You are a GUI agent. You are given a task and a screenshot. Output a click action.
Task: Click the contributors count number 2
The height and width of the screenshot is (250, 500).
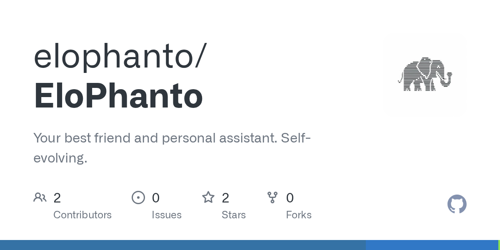click(57, 198)
